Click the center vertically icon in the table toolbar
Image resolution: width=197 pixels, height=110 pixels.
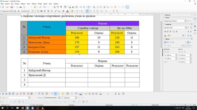pos(55,94)
